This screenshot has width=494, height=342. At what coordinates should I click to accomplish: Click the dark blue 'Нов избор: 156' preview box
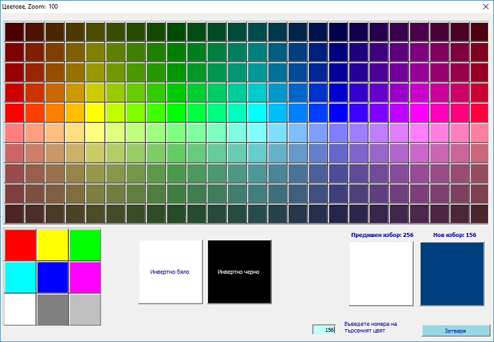[x=452, y=274]
